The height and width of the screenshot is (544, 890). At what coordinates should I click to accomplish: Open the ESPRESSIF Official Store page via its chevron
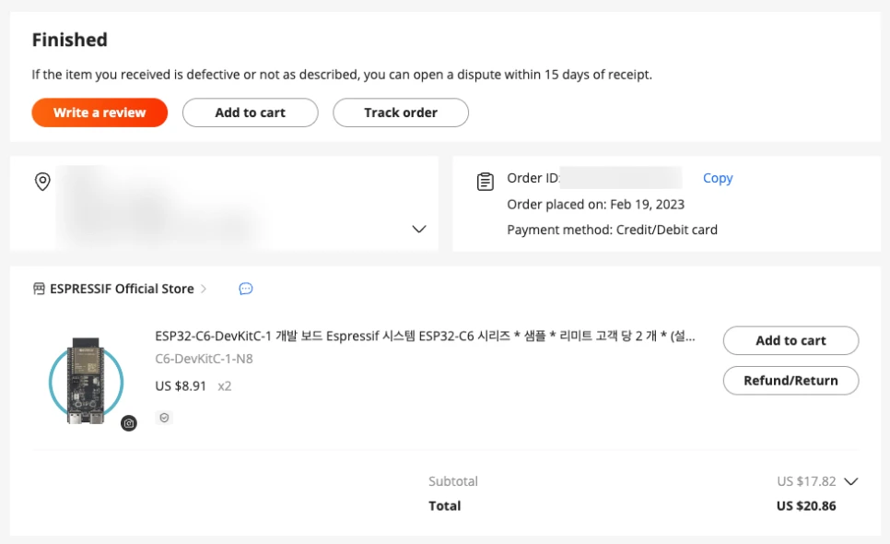(x=205, y=287)
